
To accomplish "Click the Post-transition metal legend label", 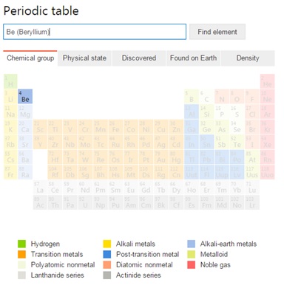I will click(x=148, y=254).
